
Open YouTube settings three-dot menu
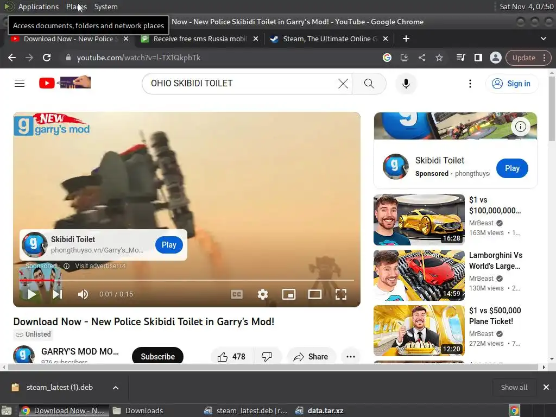coord(470,84)
